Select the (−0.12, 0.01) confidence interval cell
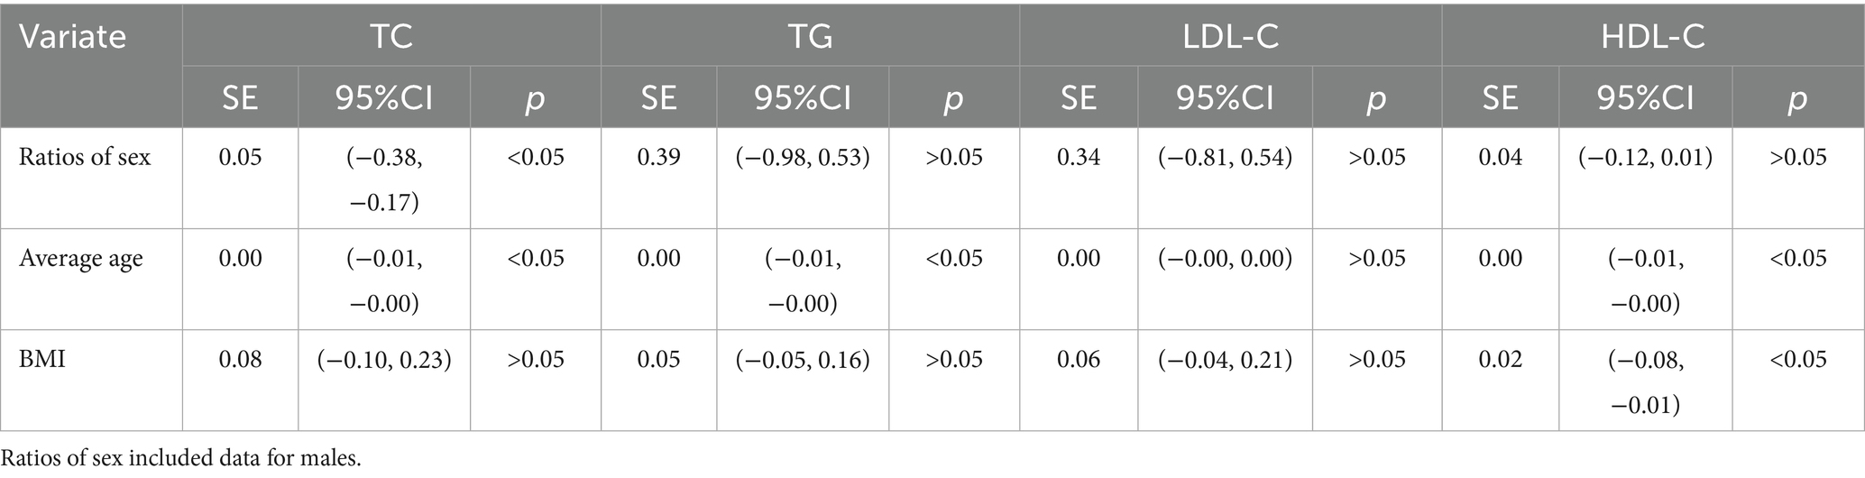 pyautogui.click(x=1646, y=157)
